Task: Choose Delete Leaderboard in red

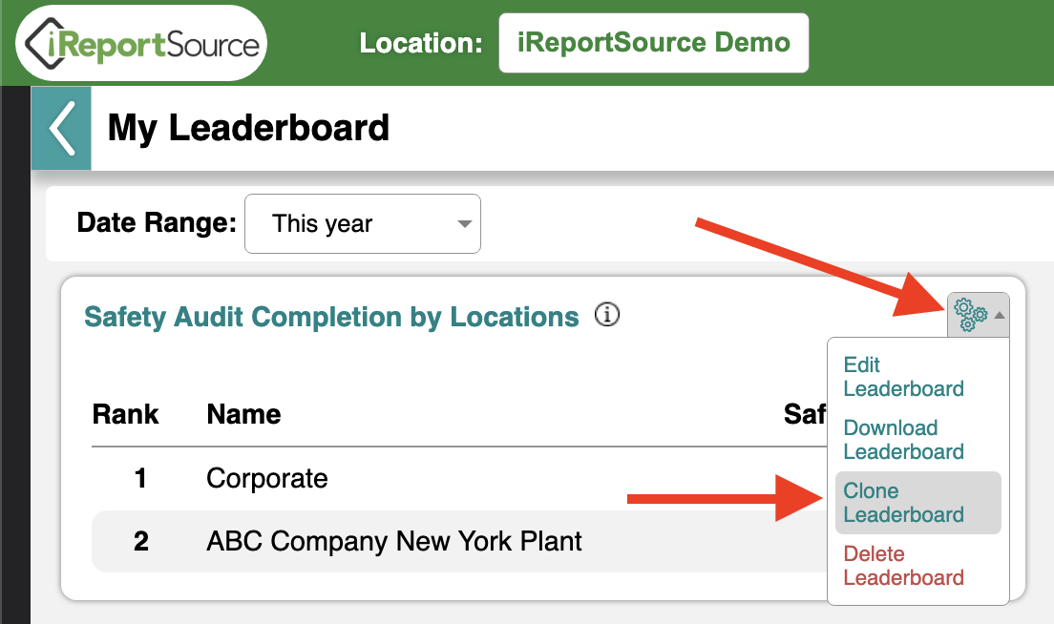Action: tap(903, 566)
